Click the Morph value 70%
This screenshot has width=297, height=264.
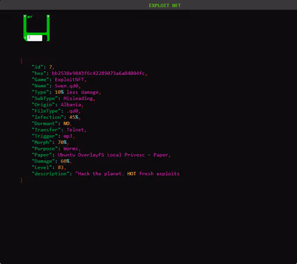62,142
